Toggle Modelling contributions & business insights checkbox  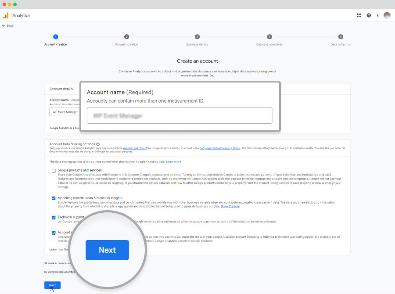tap(54, 198)
